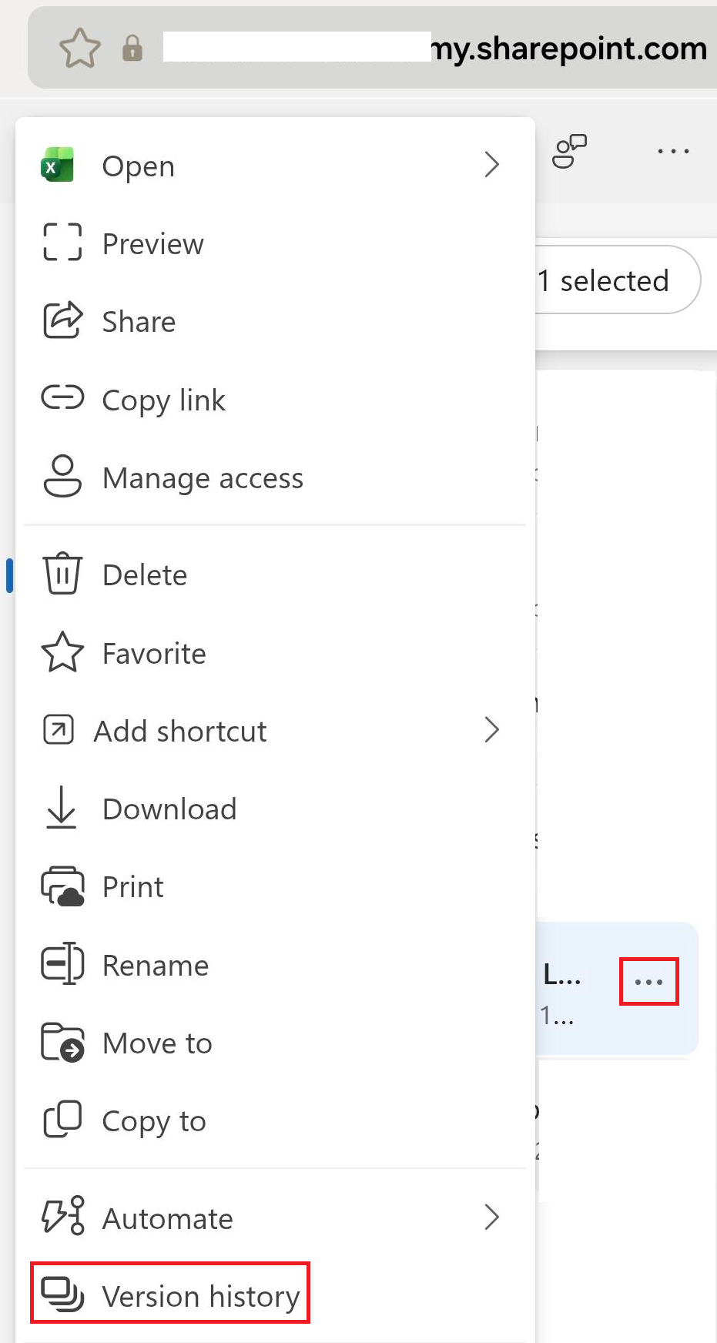
Task: Expand the Open submenu chevron
Action: [492, 164]
